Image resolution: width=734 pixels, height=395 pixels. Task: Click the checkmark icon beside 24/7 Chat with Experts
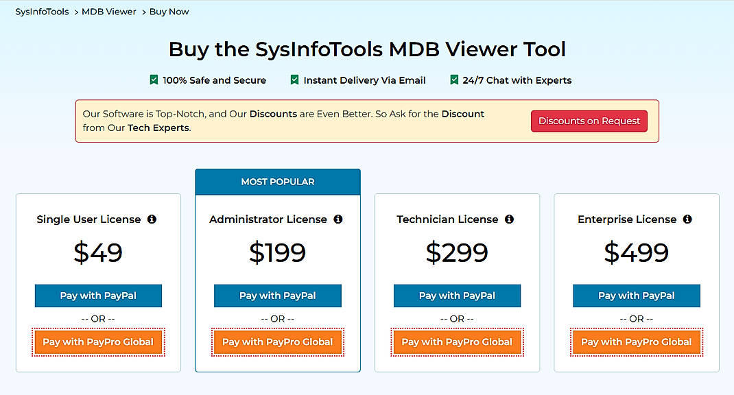[x=454, y=80]
